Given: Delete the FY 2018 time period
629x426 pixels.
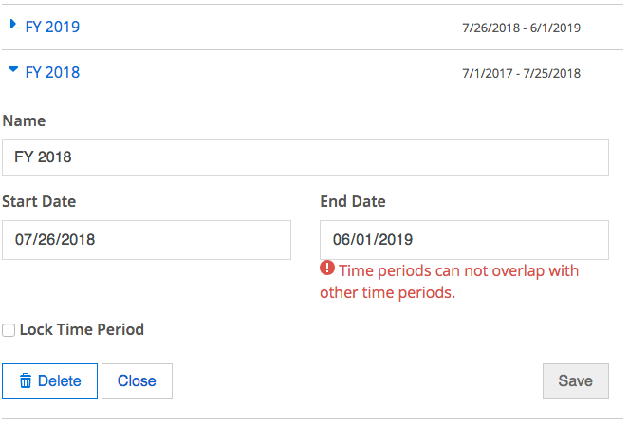Looking at the screenshot, I should pos(49,381).
